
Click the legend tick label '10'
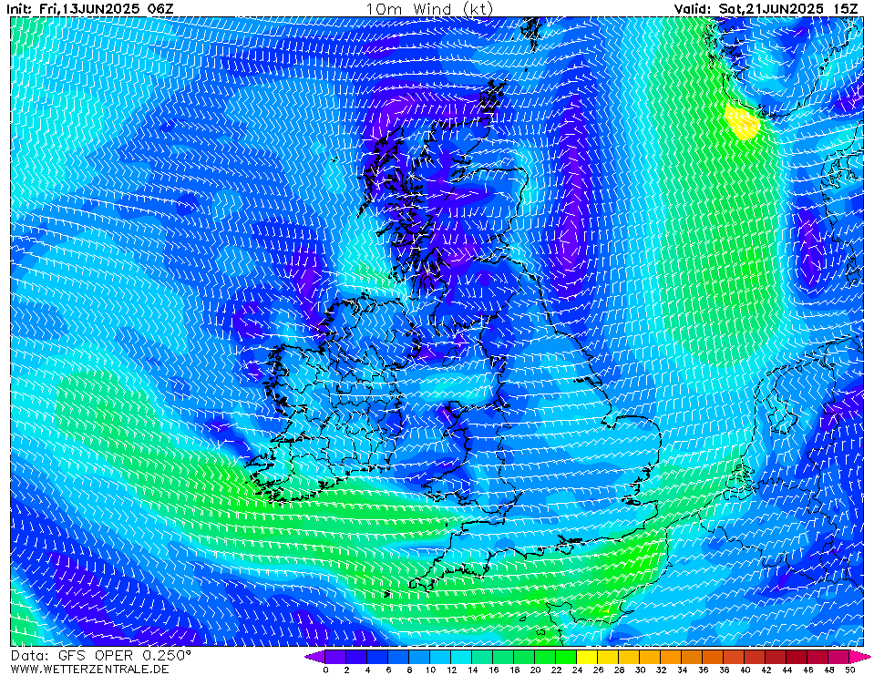430,670
